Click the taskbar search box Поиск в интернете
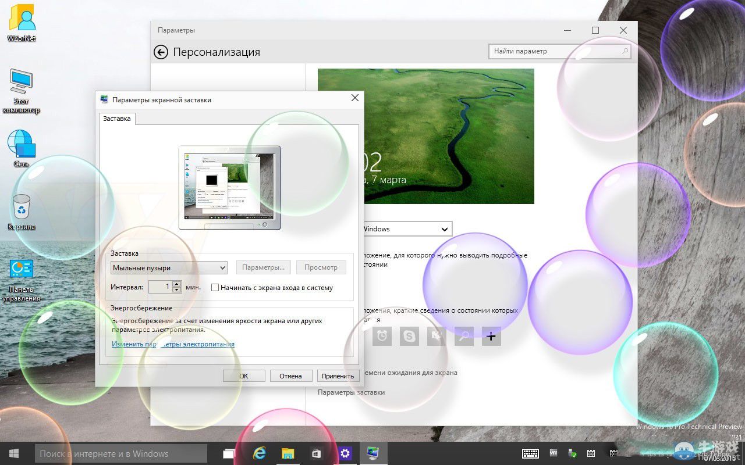 pos(120,453)
